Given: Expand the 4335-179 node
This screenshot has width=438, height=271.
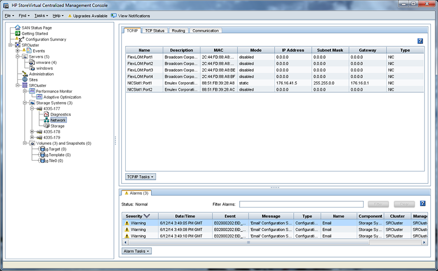Looking at the screenshot, I should click(32, 138).
